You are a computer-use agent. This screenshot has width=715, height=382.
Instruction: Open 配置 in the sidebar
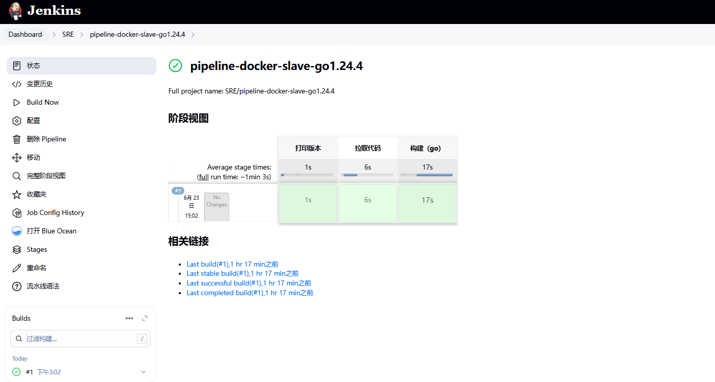click(x=81, y=121)
